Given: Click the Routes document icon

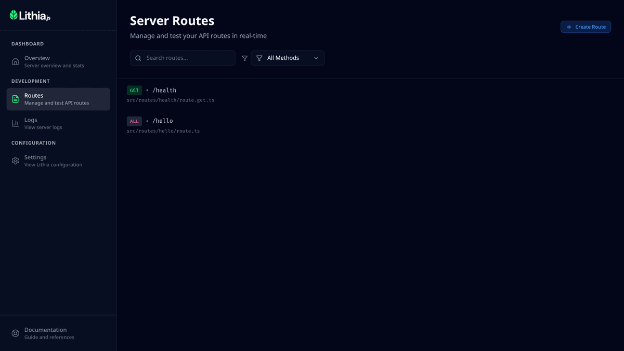Looking at the screenshot, I should (x=16, y=99).
